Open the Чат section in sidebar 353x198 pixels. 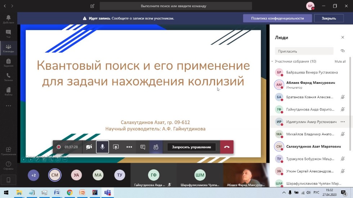click(x=8, y=33)
